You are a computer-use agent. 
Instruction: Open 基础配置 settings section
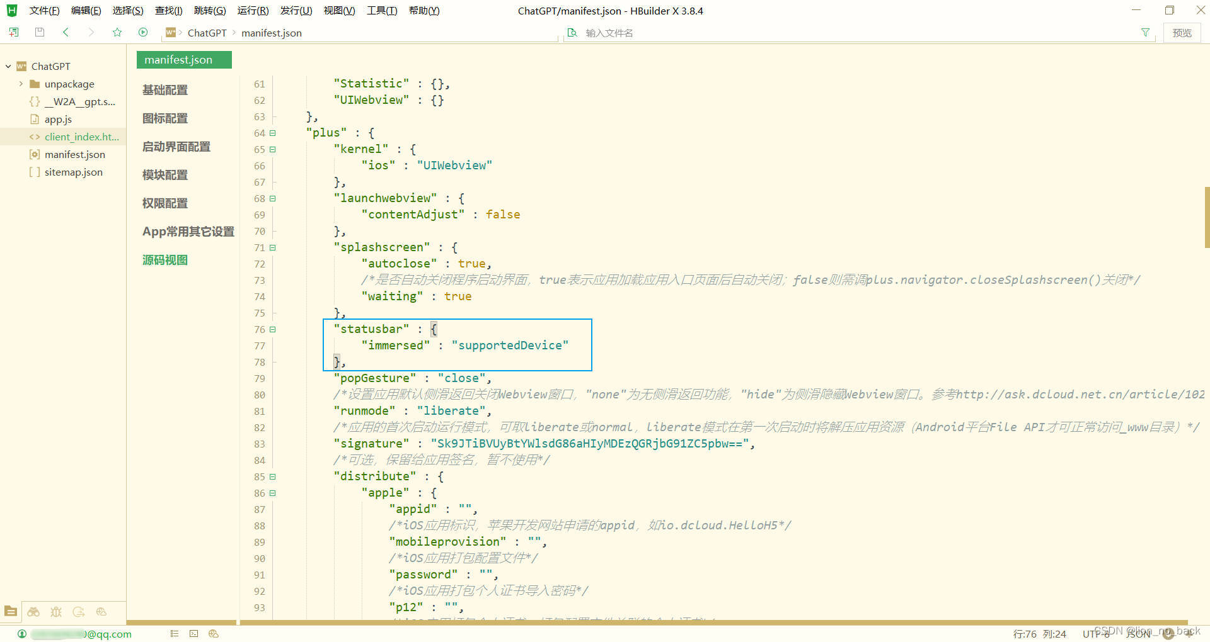click(165, 90)
